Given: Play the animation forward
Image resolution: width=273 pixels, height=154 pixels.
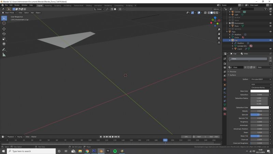Looking at the screenshot, I should [113, 137].
